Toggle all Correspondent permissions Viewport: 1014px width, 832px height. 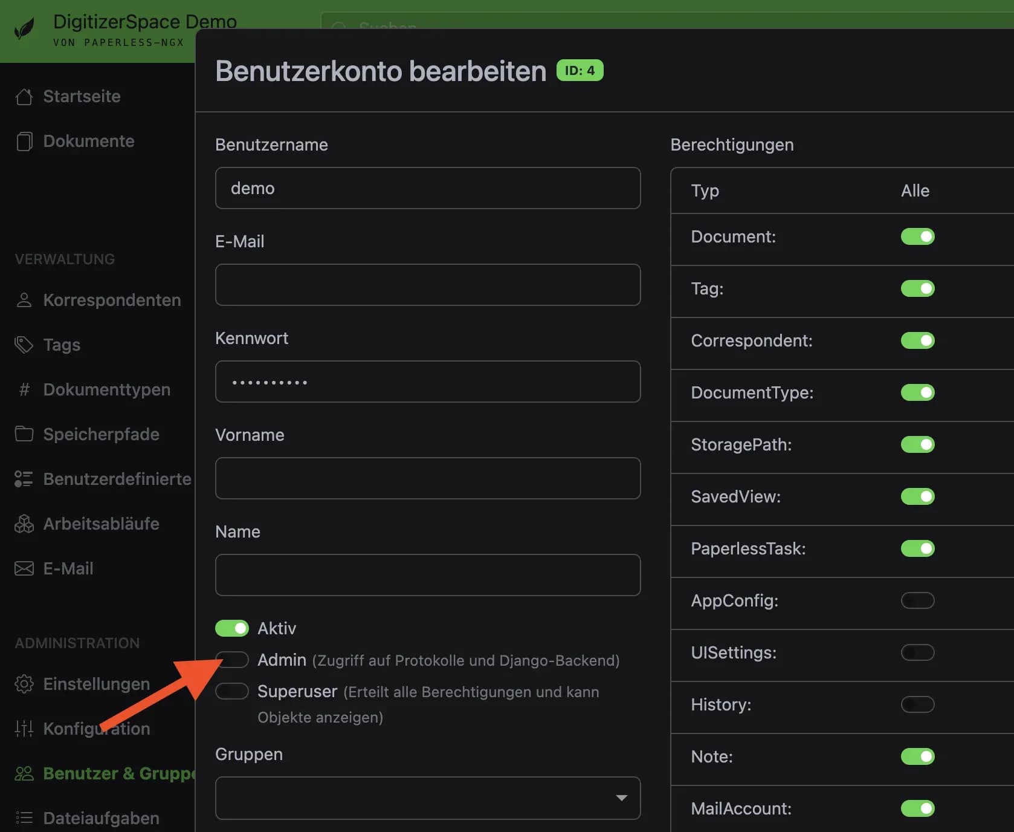[917, 340]
